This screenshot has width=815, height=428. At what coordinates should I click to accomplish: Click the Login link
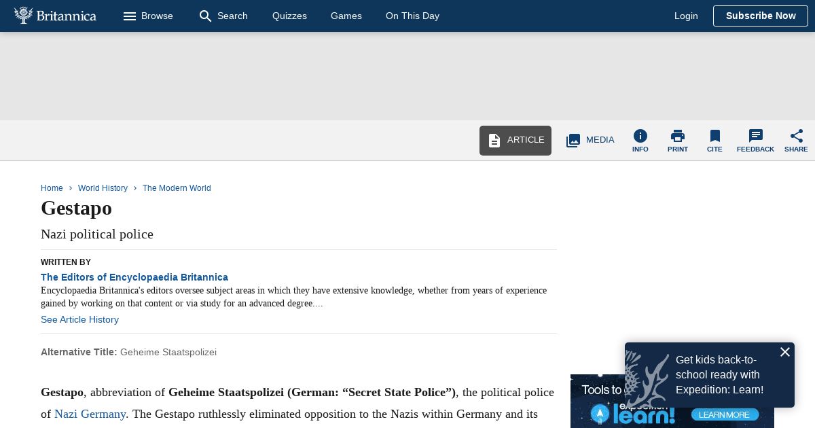tap(686, 16)
